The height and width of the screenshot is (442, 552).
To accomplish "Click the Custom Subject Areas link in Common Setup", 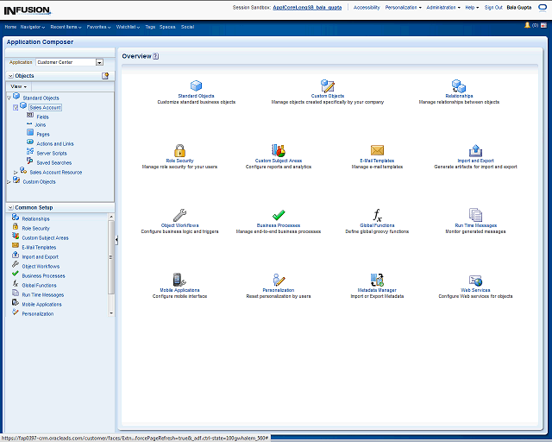I will [x=45, y=237].
